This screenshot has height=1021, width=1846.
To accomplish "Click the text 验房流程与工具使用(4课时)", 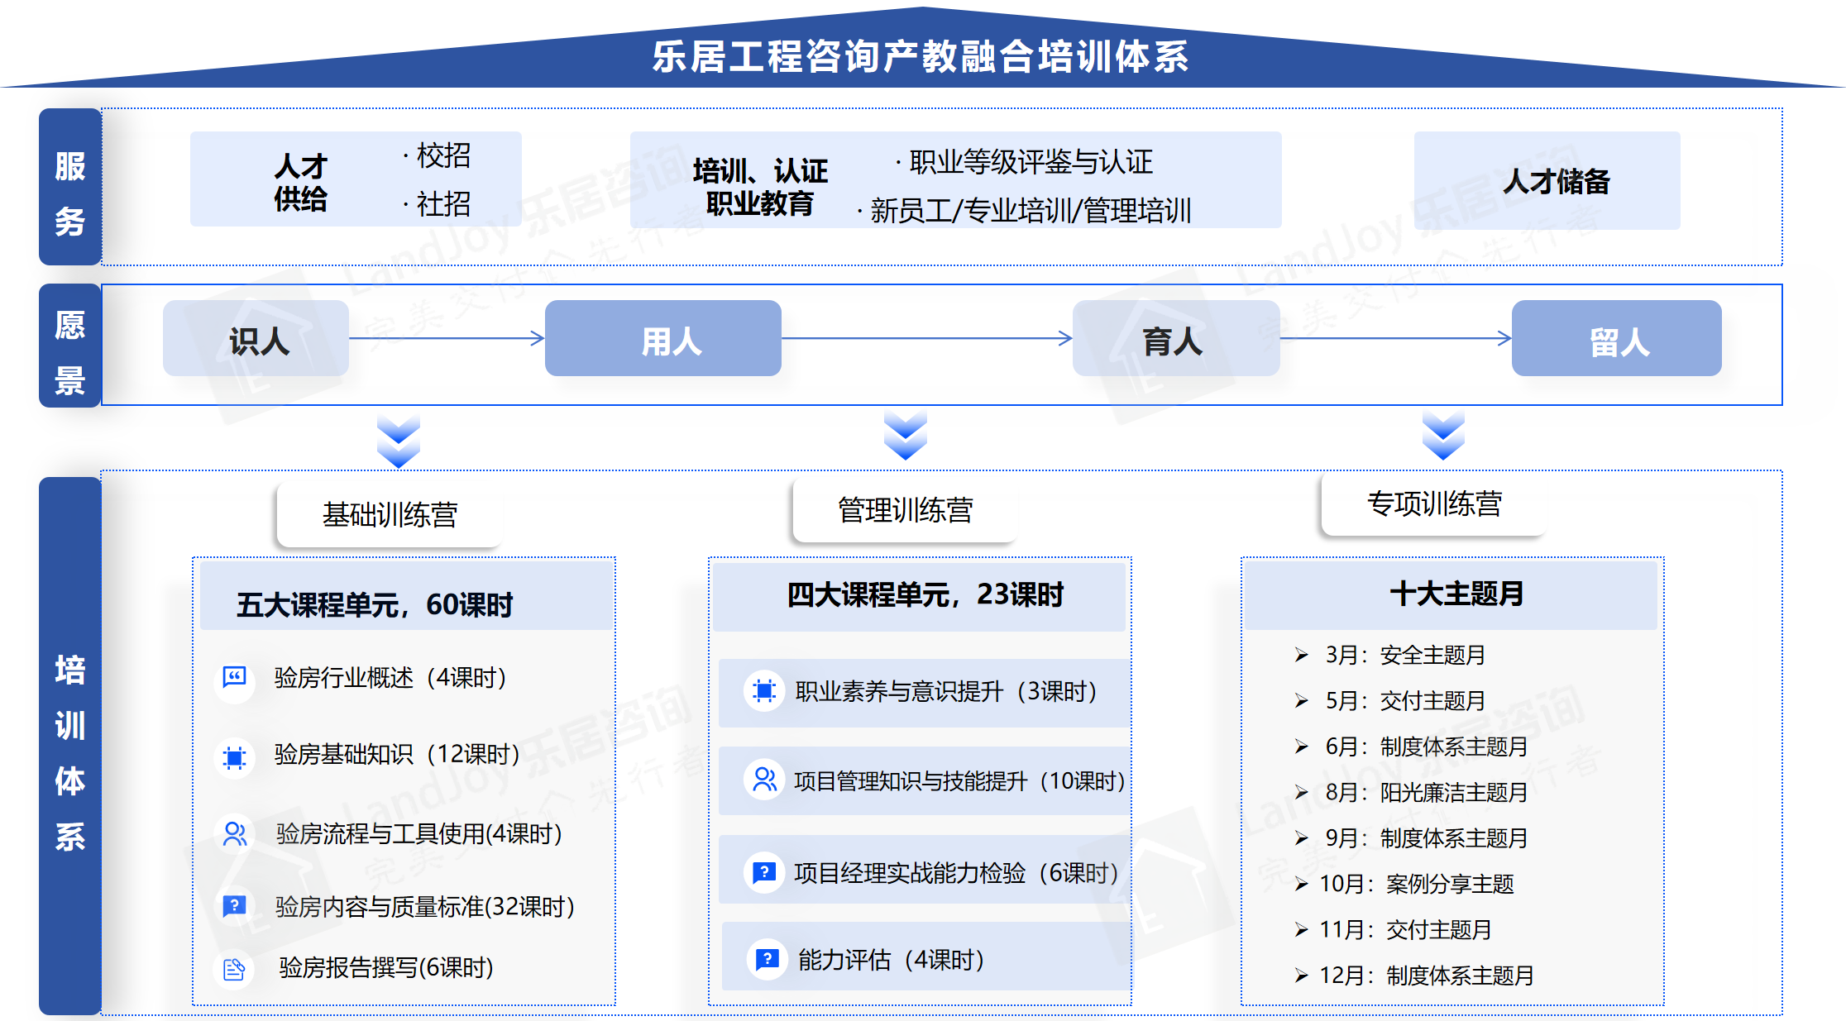I will click(419, 833).
